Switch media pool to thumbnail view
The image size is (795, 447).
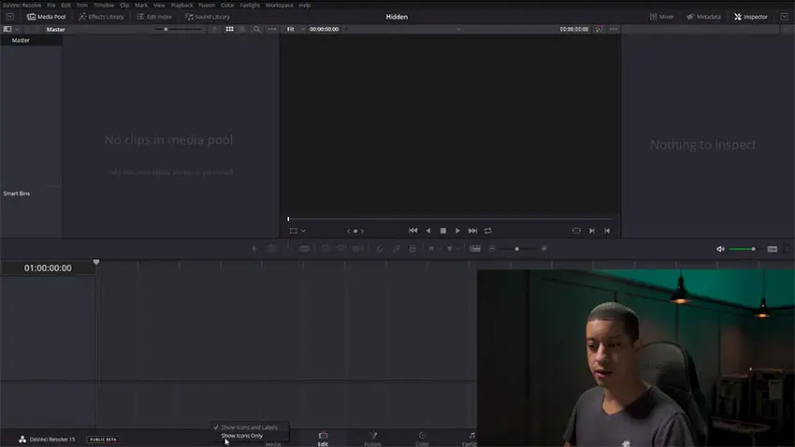tap(230, 29)
